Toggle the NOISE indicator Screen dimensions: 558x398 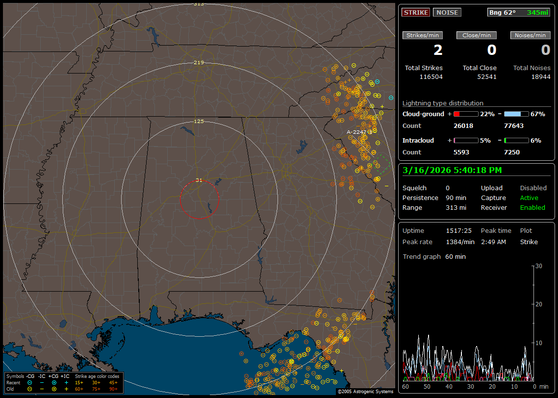(447, 13)
